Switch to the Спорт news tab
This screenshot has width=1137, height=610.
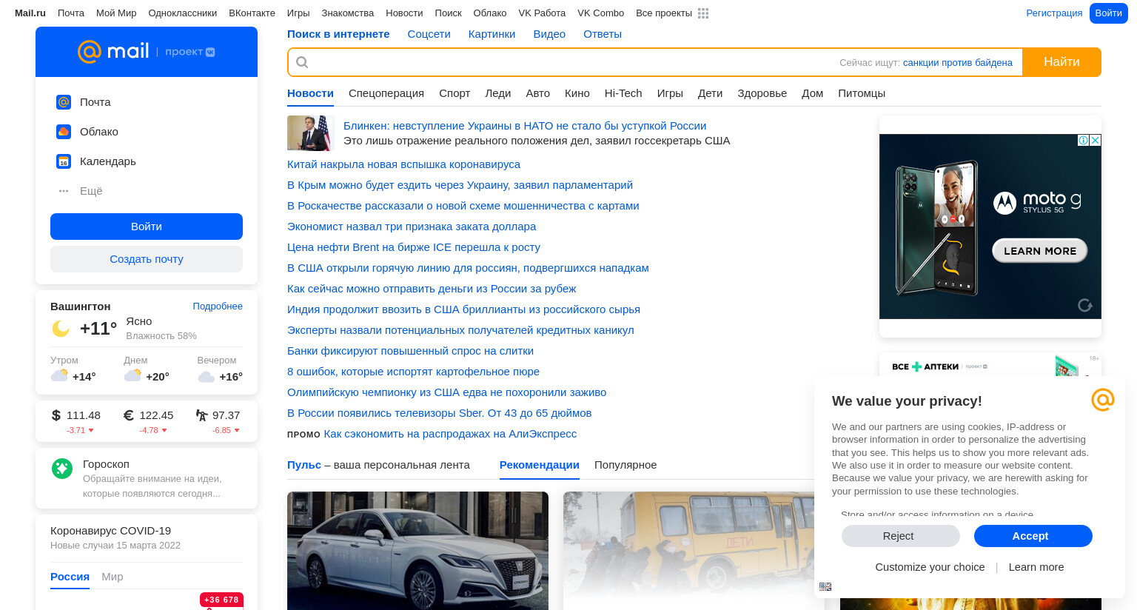point(455,93)
